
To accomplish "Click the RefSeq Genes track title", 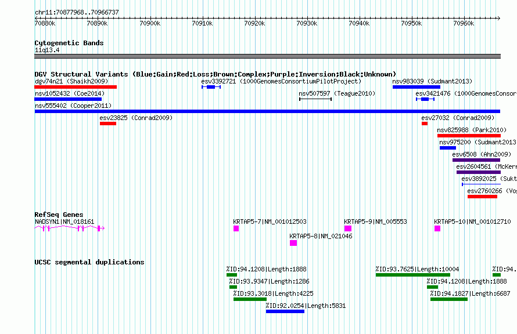I will pos(59,215).
